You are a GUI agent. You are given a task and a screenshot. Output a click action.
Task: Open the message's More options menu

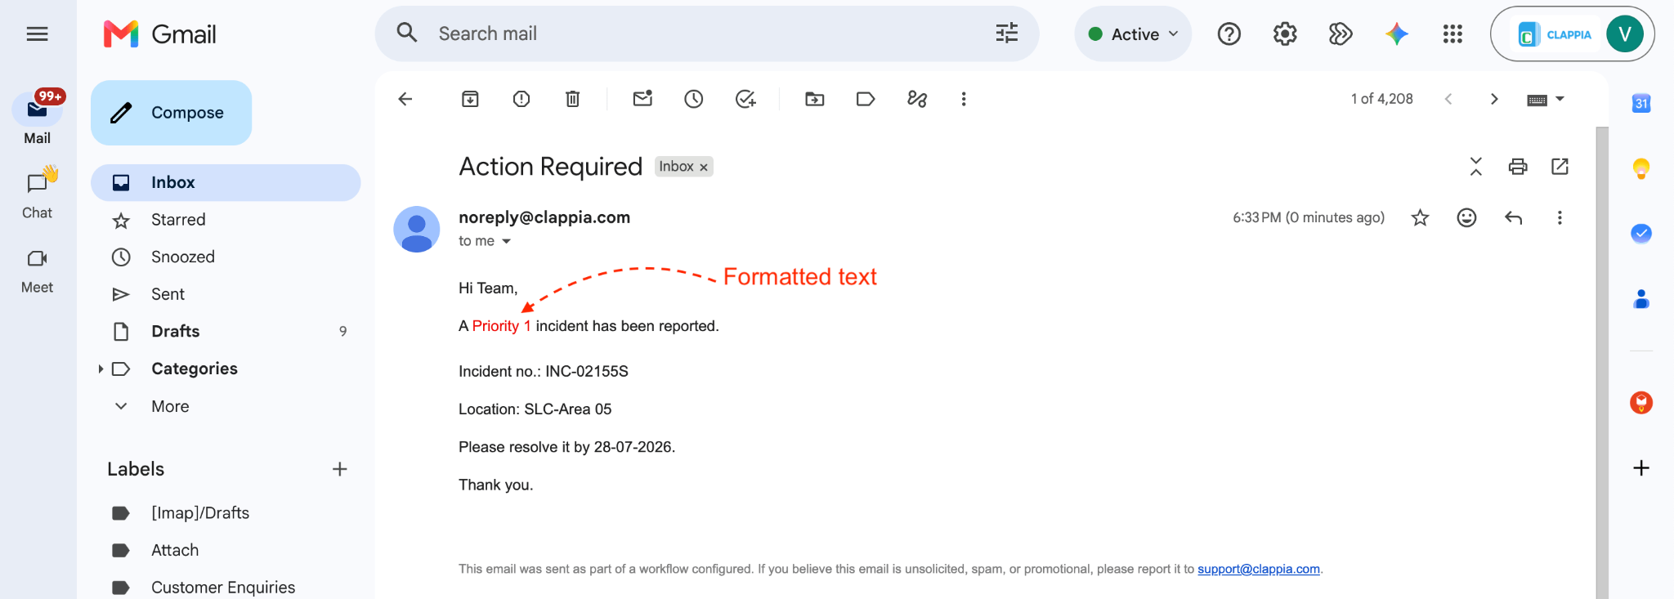(x=1560, y=217)
